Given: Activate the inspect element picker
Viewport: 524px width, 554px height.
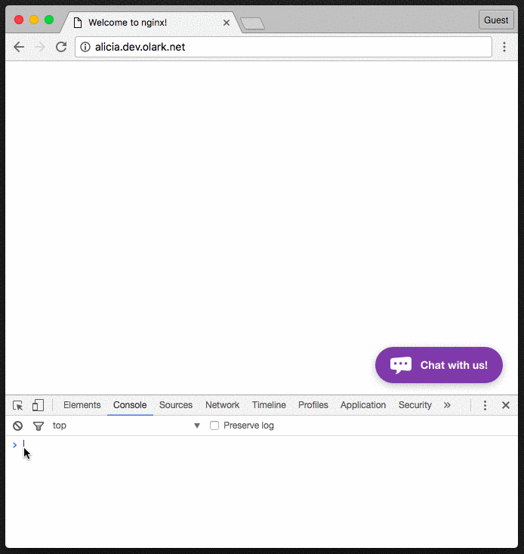Looking at the screenshot, I should coord(17,405).
